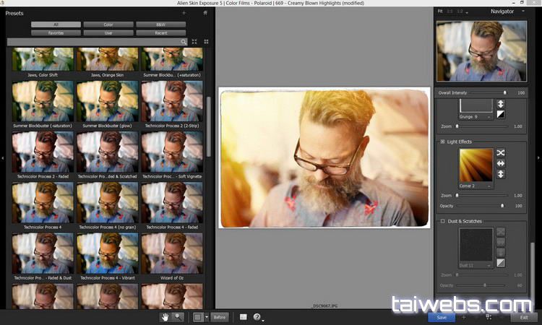
Task: Click the Exit button
Action: click(x=523, y=317)
